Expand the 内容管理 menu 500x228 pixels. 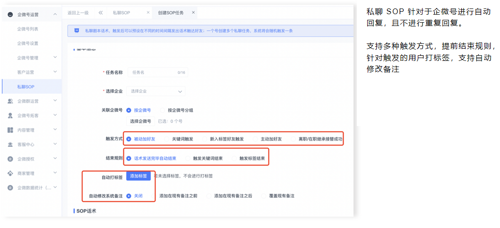pos(55,130)
